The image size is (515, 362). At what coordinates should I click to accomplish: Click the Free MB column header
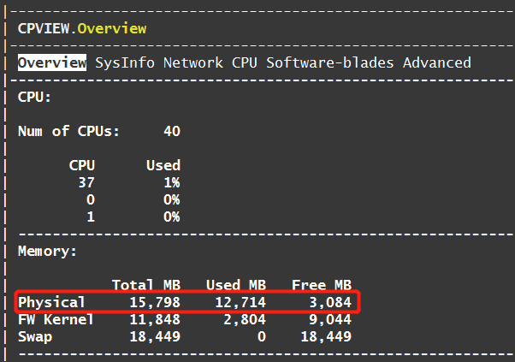tap(322, 285)
